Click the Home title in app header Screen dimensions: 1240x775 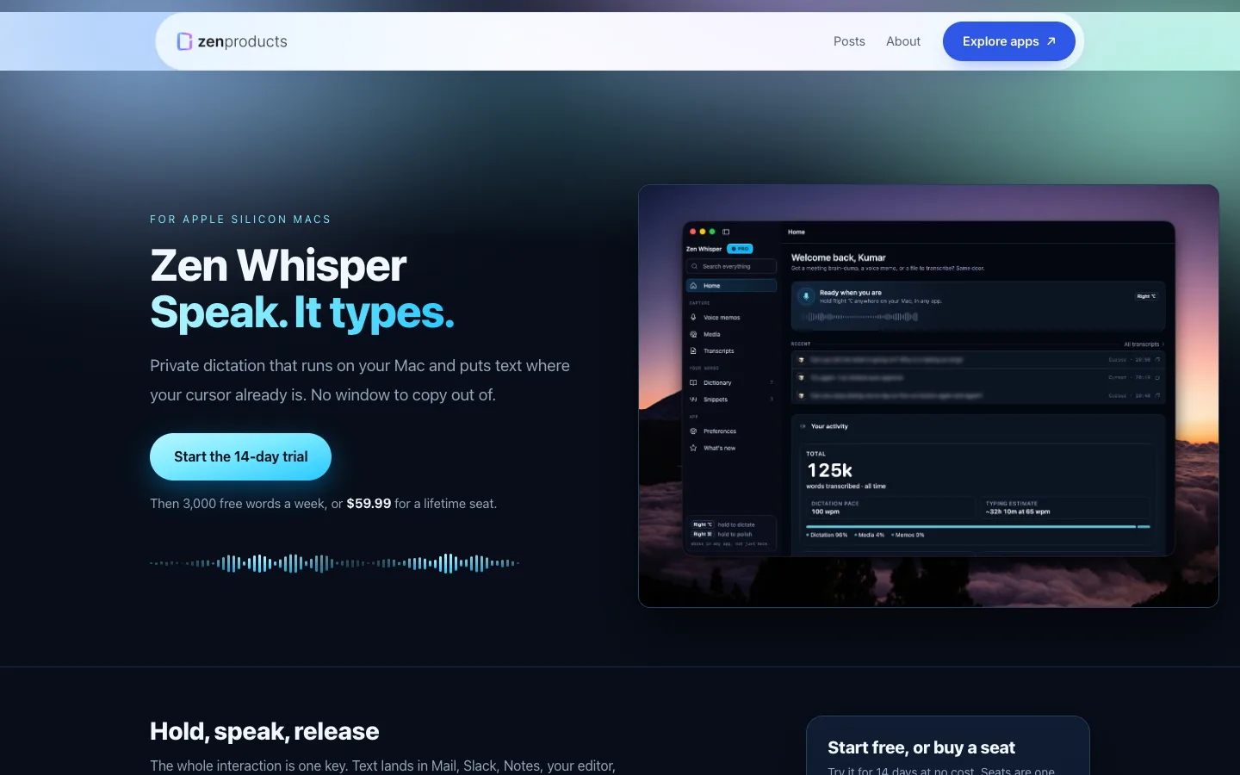tap(797, 232)
